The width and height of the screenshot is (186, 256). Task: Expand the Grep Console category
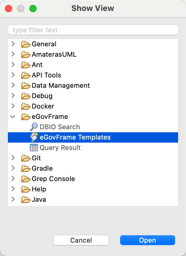click(x=13, y=179)
